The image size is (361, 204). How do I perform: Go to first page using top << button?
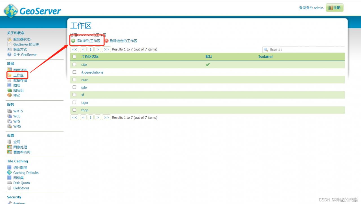(74, 49)
